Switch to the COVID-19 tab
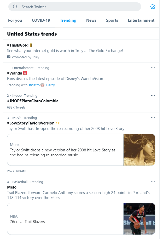The image size is (163, 239). click(x=41, y=20)
